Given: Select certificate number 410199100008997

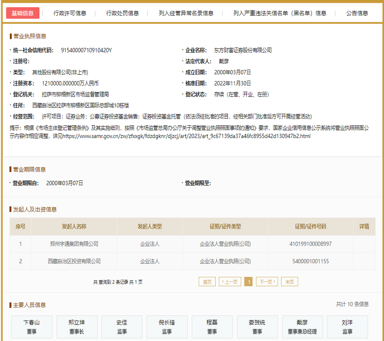Looking at the screenshot, I should point(311,244).
